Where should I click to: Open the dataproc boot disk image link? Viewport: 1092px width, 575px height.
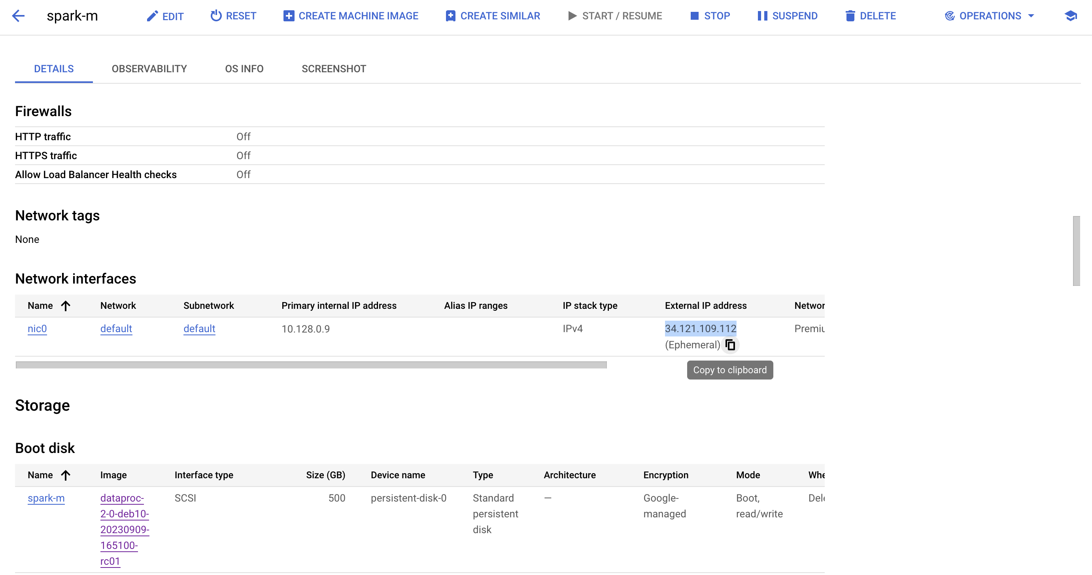click(125, 529)
